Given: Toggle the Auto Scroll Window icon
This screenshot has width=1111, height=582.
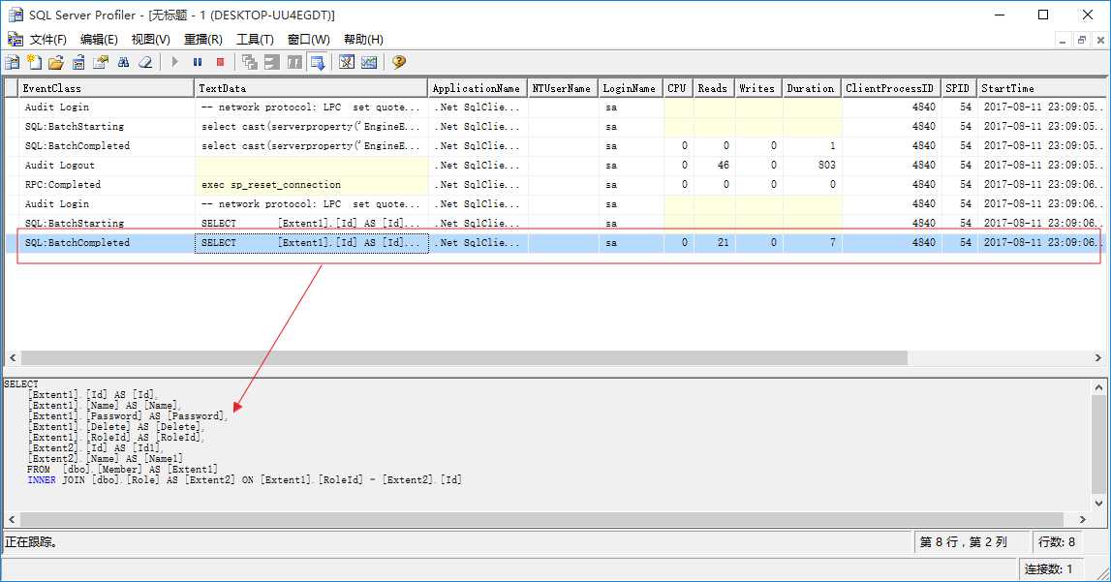Looking at the screenshot, I should coord(318,62).
